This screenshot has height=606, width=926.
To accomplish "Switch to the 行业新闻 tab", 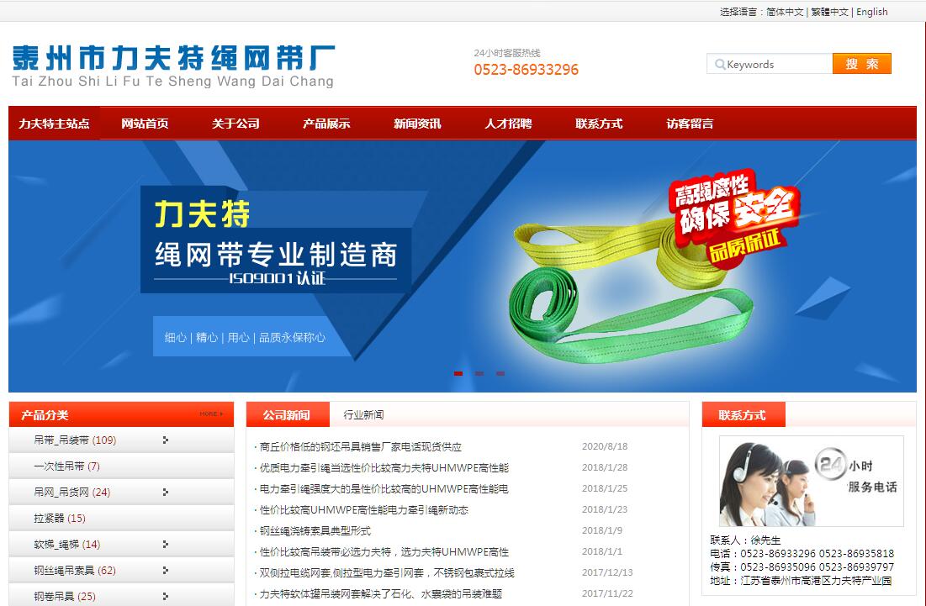I will (x=363, y=415).
